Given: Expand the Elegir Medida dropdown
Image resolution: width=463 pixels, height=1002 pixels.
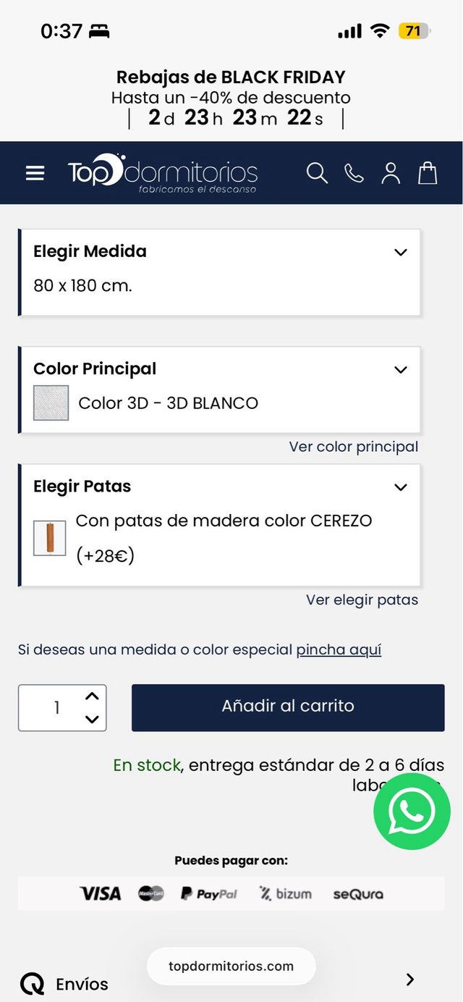Looking at the screenshot, I should [400, 252].
